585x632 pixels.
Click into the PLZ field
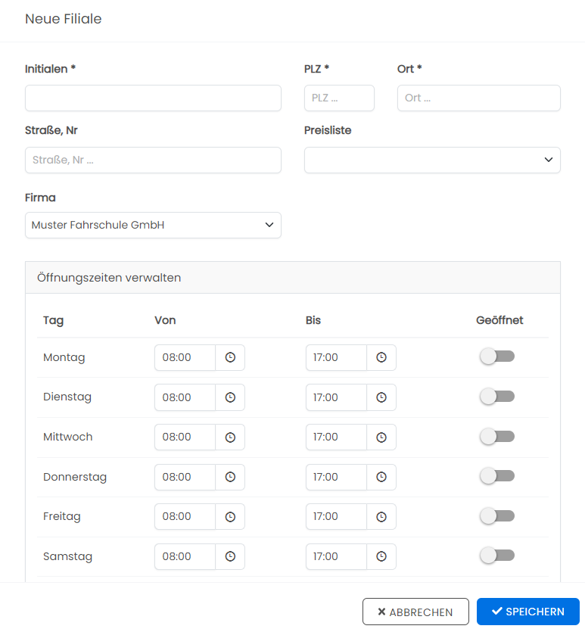pyautogui.click(x=339, y=98)
